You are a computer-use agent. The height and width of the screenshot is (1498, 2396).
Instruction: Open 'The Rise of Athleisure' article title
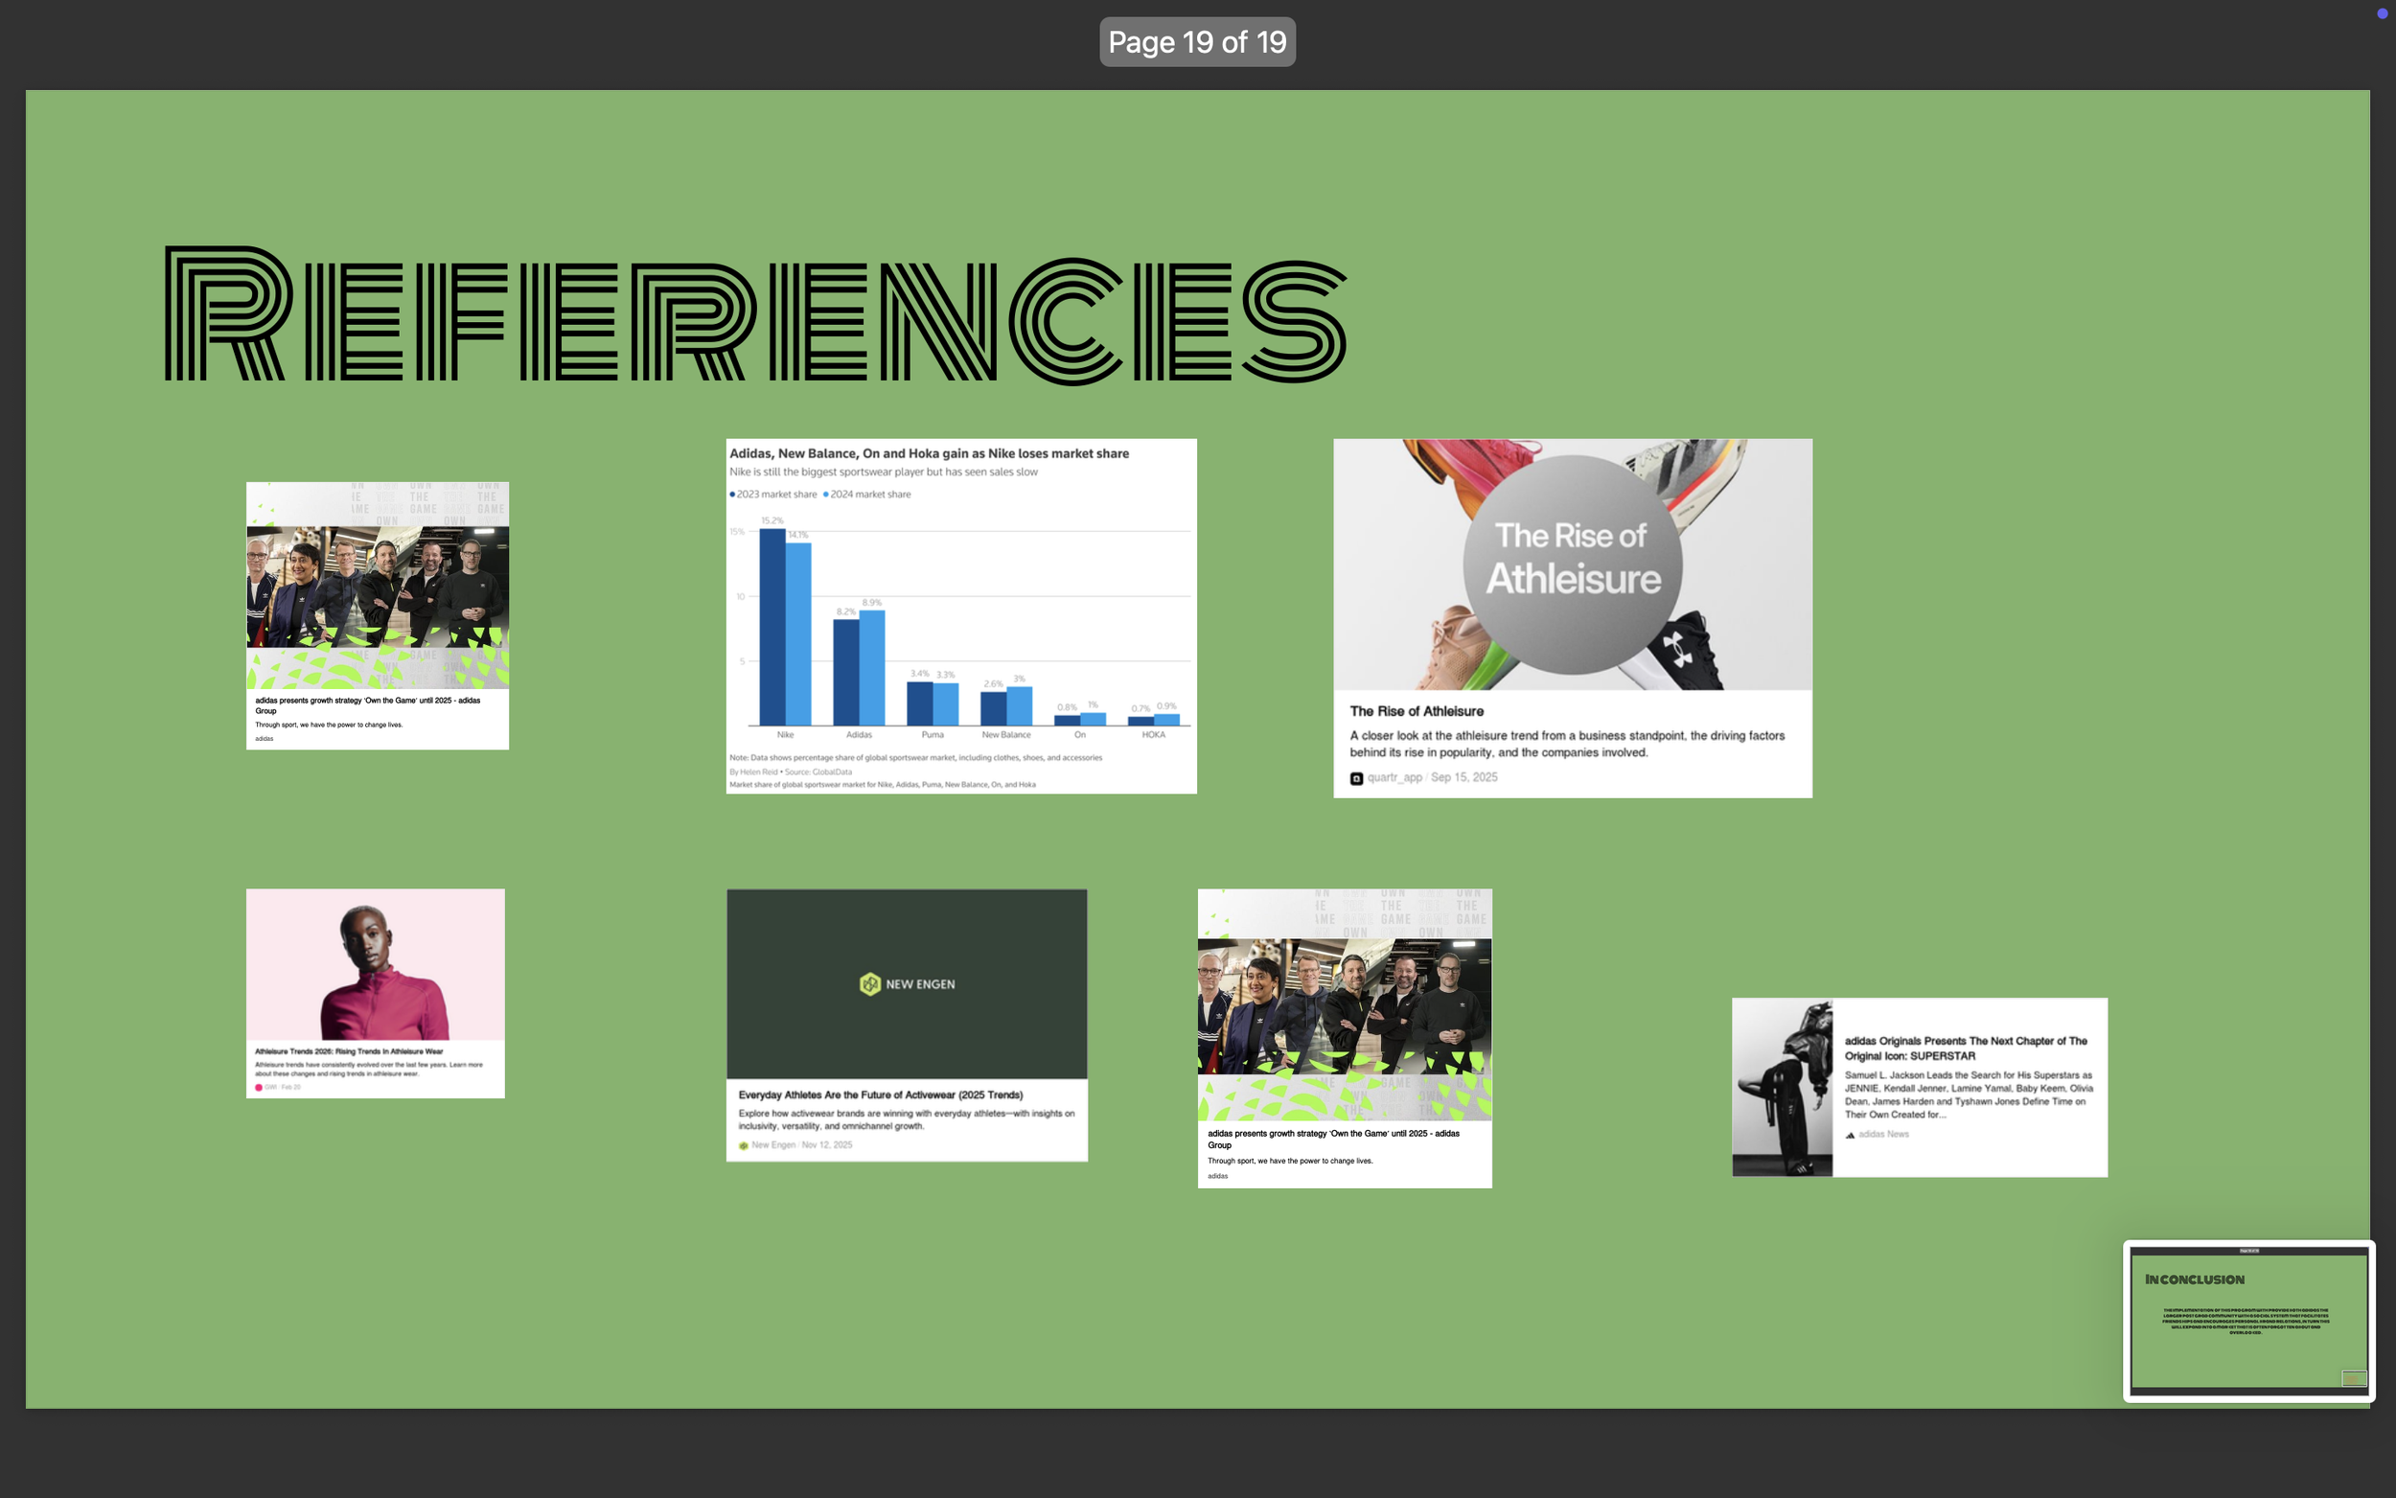[x=1417, y=711]
